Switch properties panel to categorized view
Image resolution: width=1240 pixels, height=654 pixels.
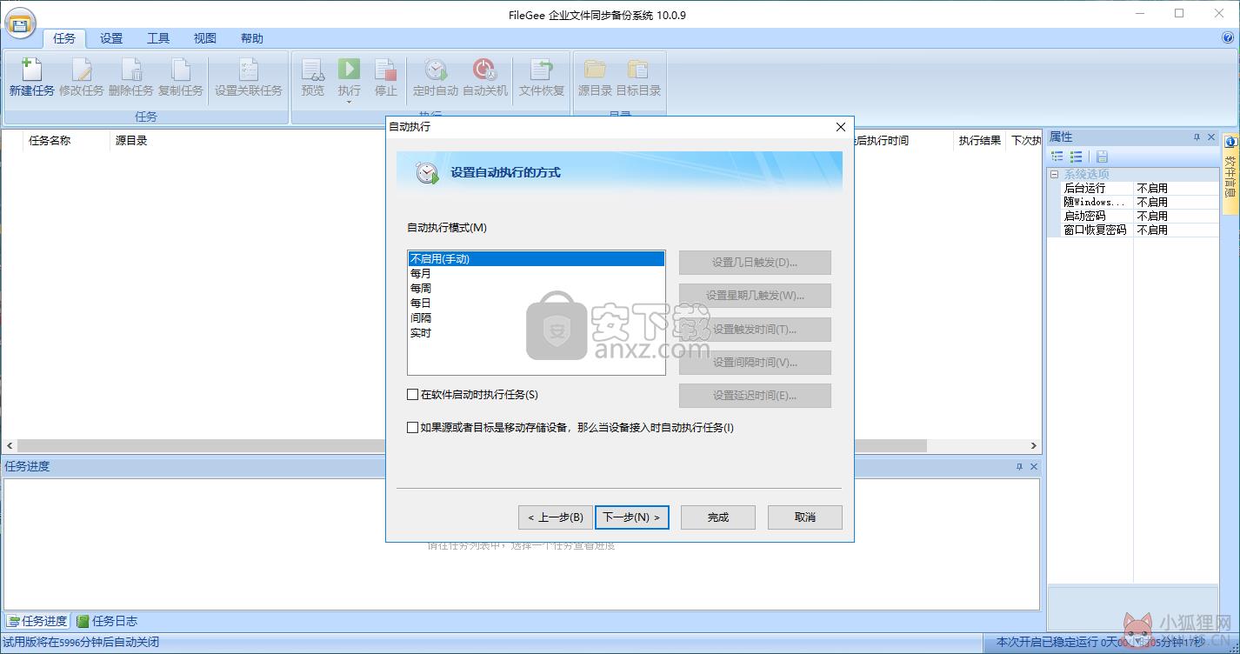[1057, 157]
